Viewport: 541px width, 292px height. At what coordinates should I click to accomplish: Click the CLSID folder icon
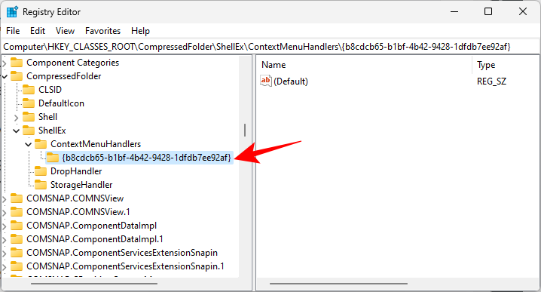tap(29, 90)
